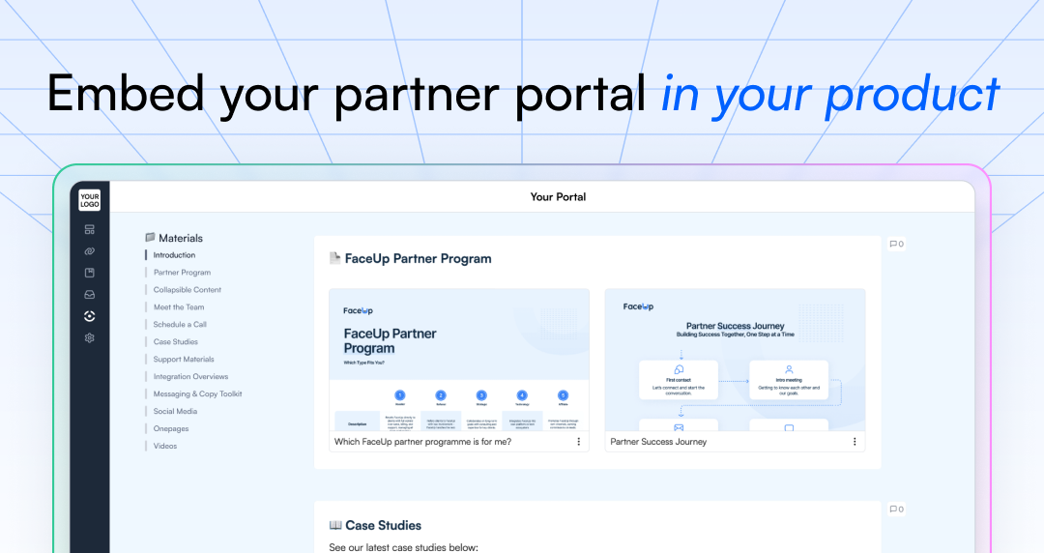Screen dimensions: 1044x553
Task: Open Messaging & Copy Toolkit section
Action: [197, 393]
